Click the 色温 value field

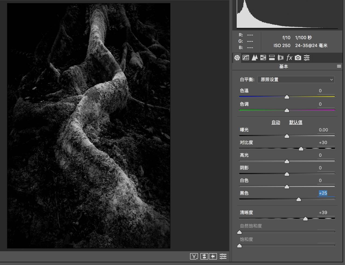[326, 91]
